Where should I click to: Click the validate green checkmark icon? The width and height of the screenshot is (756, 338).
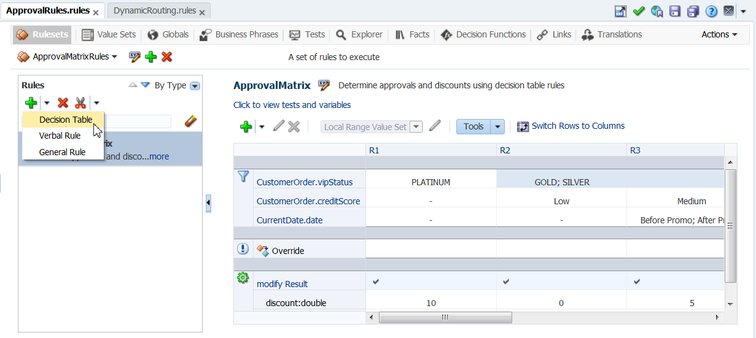639,11
